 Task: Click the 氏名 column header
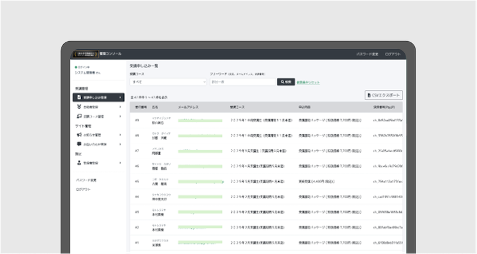(155, 107)
